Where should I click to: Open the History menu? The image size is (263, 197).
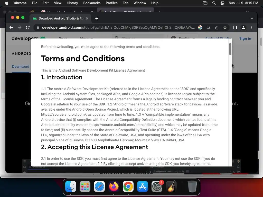tap(72, 3)
